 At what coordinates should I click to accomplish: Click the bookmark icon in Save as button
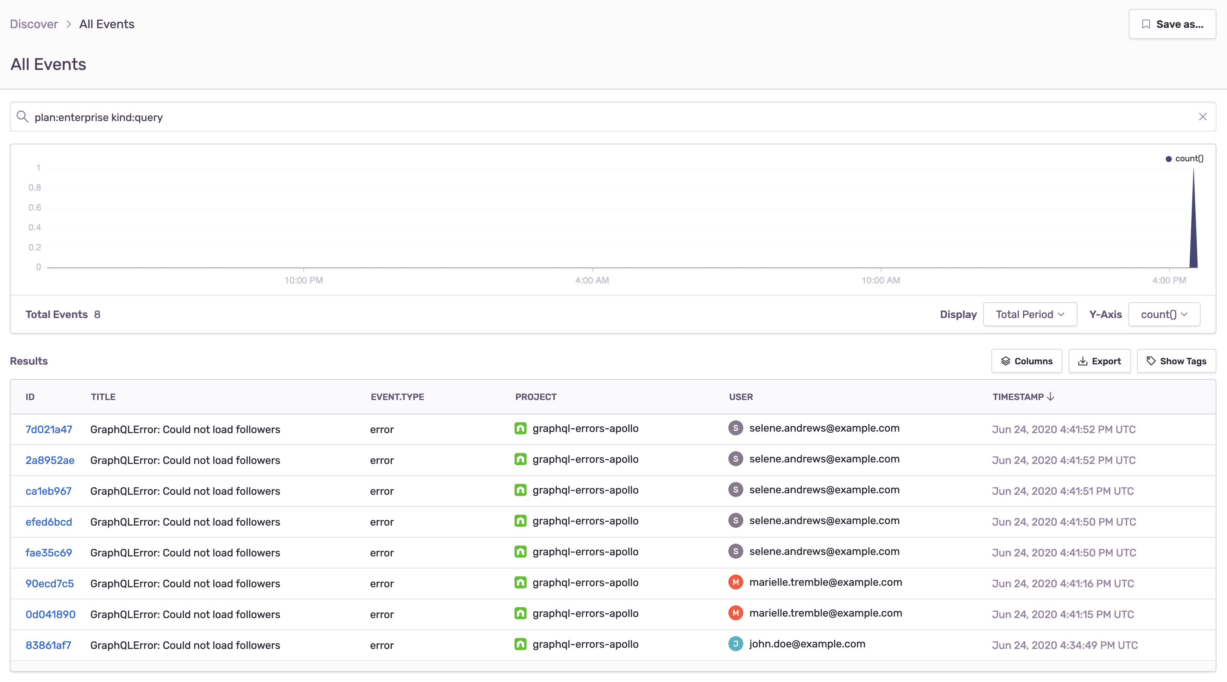(1146, 24)
